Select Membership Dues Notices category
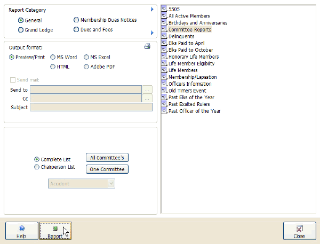This screenshot has height=244, width=320. coord(76,20)
